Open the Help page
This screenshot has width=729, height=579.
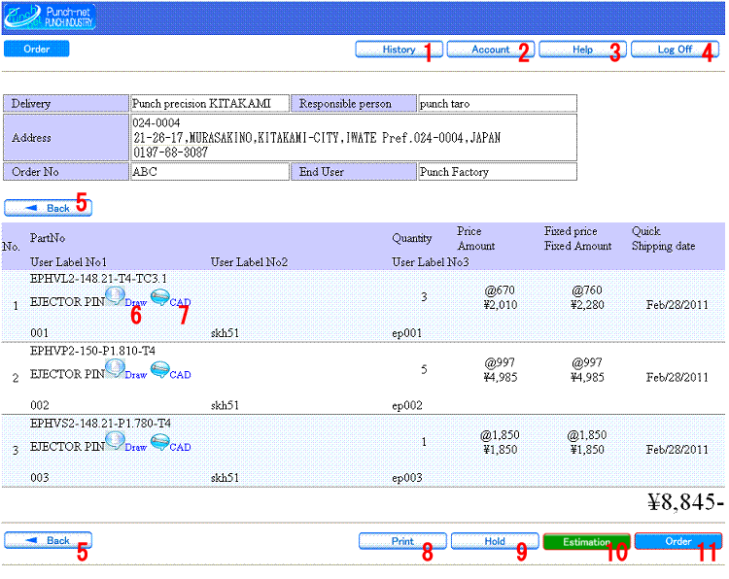pos(582,50)
